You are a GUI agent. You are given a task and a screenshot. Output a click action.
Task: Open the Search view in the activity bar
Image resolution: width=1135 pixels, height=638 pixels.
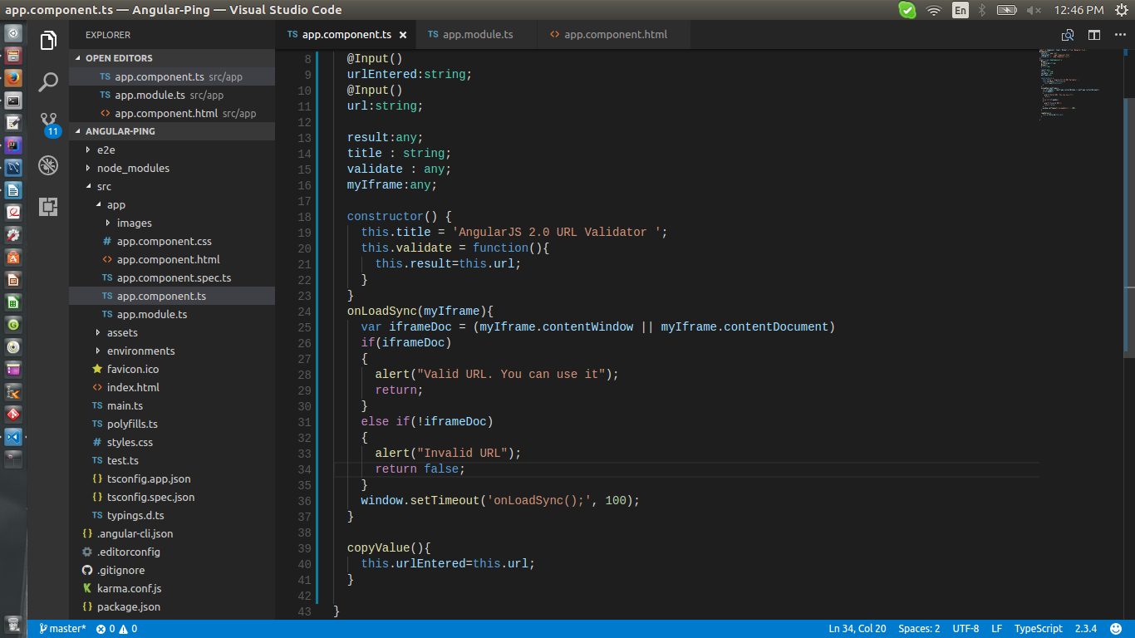click(x=47, y=81)
